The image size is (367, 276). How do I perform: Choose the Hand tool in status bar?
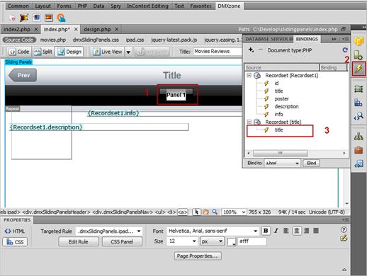[205, 212]
